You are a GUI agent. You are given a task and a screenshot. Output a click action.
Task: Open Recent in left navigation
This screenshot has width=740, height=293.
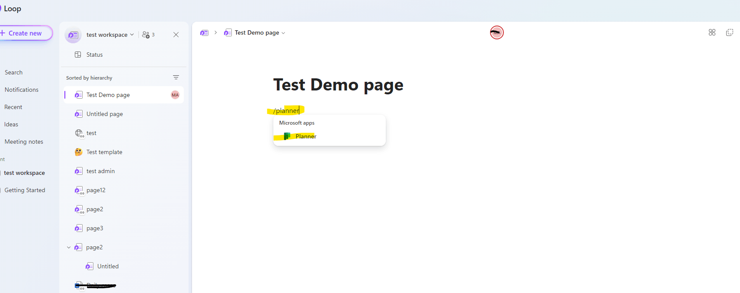[x=13, y=107]
